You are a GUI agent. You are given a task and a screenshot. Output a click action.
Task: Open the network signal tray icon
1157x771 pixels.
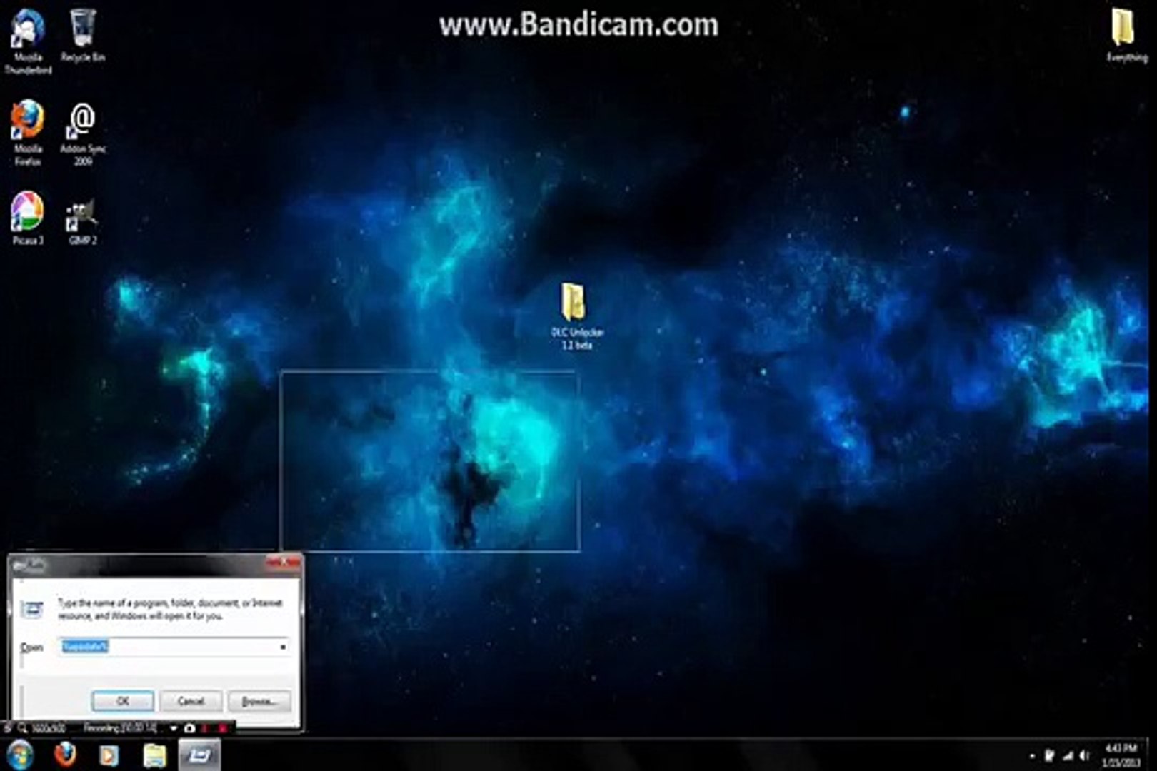[x=1068, y=755]
